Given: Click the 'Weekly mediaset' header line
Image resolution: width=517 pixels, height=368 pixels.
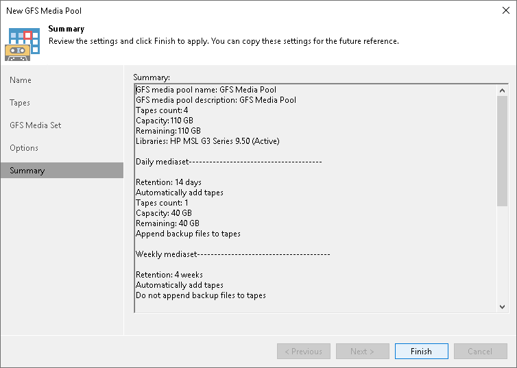Looking at the screenshot, I should pyautogui.click(x=232, y=254).
